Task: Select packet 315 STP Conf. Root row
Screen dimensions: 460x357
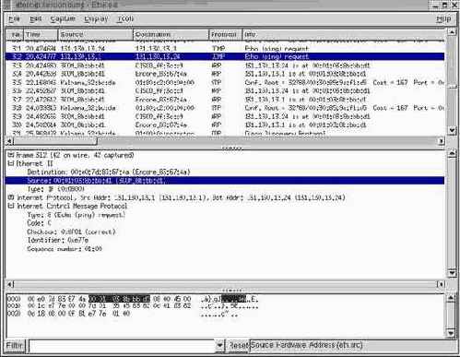Action: [225, 82]
